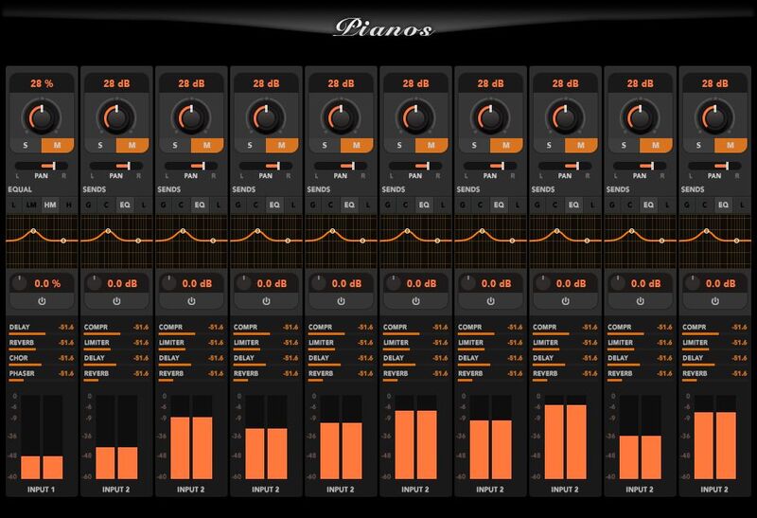The width and height of the screenshot is (757, 518).
Task: Toggle the power icon in the eighth channel strip
Action: pos(565,301)
